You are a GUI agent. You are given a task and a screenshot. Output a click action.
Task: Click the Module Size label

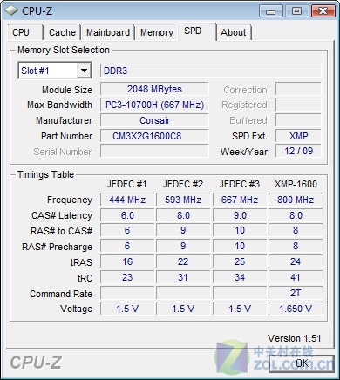click(67, 90)
